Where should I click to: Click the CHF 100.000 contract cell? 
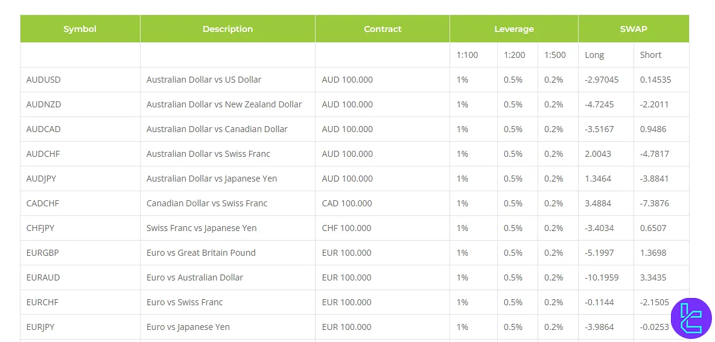(x=346, y=228)
